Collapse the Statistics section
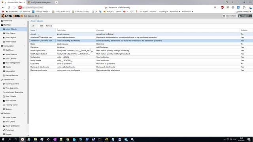253x142 pixels. tap(25, 113)
